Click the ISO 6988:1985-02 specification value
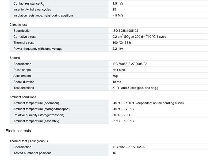Screen dimensions: 222x161 (x=125, y=31)
